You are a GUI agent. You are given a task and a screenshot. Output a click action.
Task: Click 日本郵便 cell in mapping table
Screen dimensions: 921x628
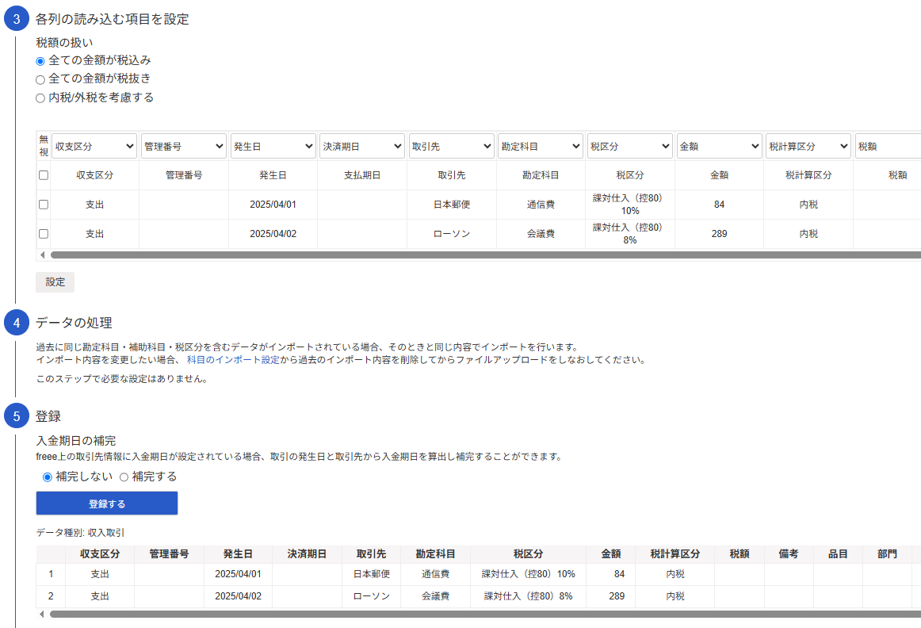[452, 205]
